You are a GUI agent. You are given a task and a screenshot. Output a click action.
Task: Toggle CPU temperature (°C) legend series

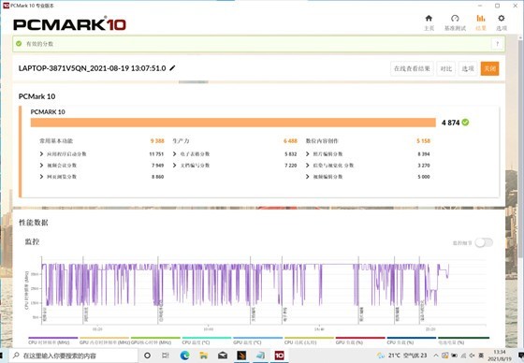pyautogui.click(x=207, y=341)
